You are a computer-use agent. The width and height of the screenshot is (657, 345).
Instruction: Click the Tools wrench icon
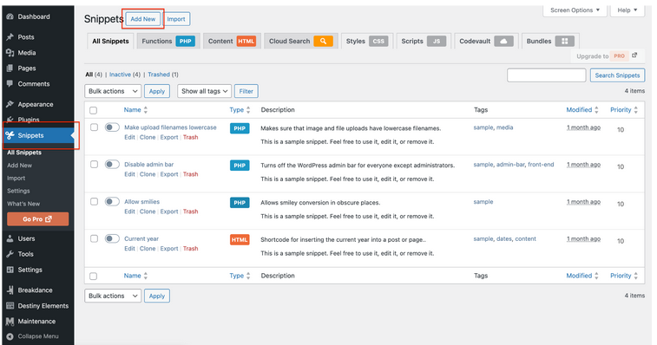(x=10, y=254)
